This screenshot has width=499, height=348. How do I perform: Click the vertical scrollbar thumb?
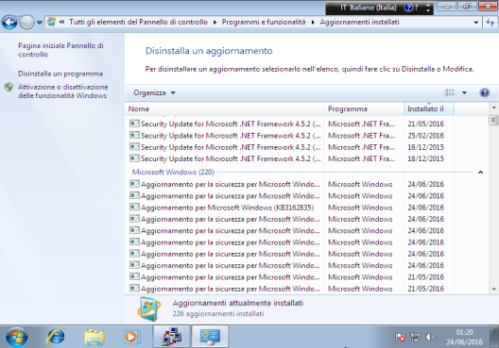point(494,120)
